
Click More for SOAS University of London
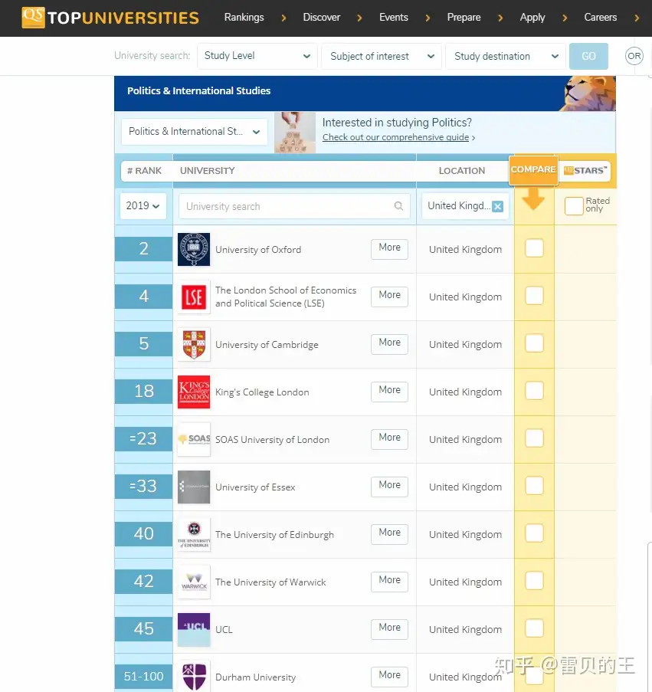[389, 439]
